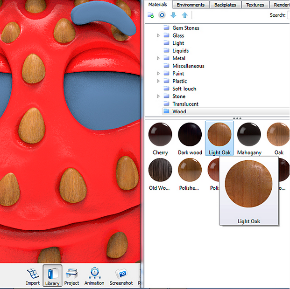Screen dimensions: 290x289
Task: Toggle the Library panel button
Action: coord(52,275)
